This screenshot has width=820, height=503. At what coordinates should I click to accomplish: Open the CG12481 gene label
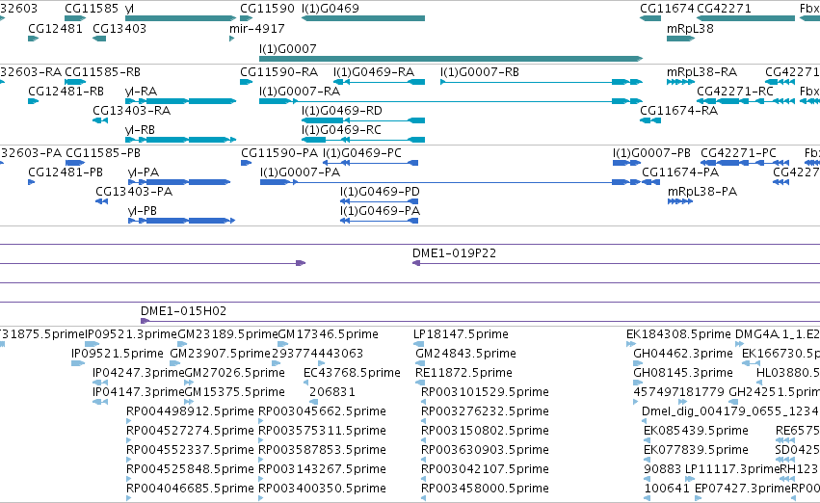(56, 28)
